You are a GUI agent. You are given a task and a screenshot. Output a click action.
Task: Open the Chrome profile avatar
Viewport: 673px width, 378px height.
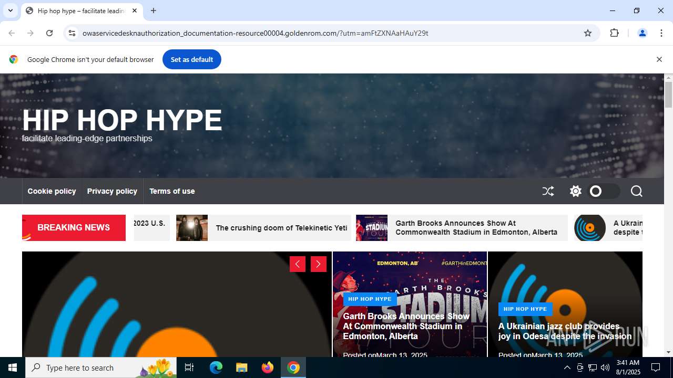[642, 33]
